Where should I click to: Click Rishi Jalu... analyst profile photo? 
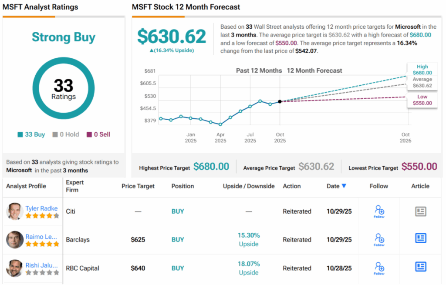click(x=15, y=268)
